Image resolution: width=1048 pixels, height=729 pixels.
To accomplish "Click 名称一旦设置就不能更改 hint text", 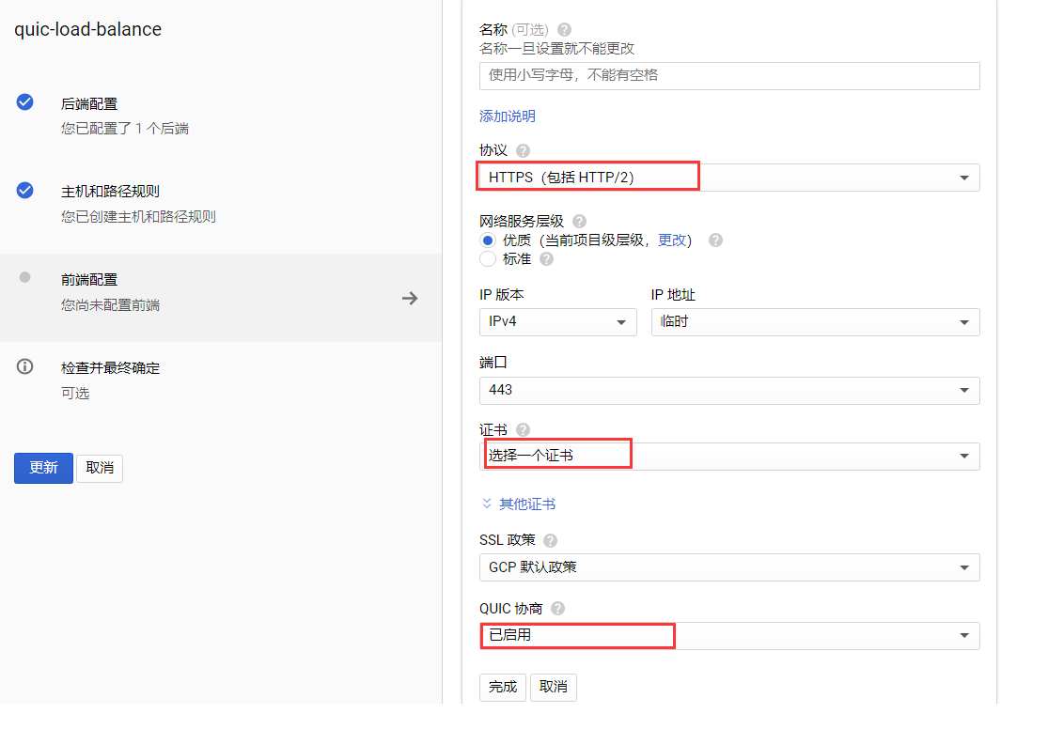I will (x=556, y=49).
